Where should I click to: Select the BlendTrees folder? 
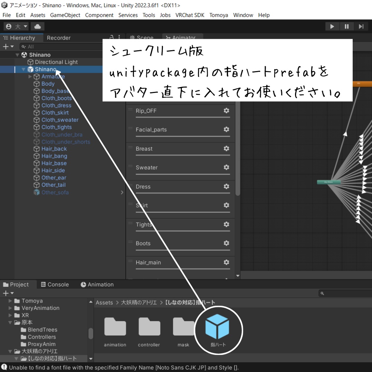click(x=39, y=330)
